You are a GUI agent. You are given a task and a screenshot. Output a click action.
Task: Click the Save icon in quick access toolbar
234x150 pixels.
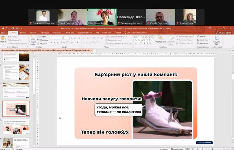click(3, 28)
